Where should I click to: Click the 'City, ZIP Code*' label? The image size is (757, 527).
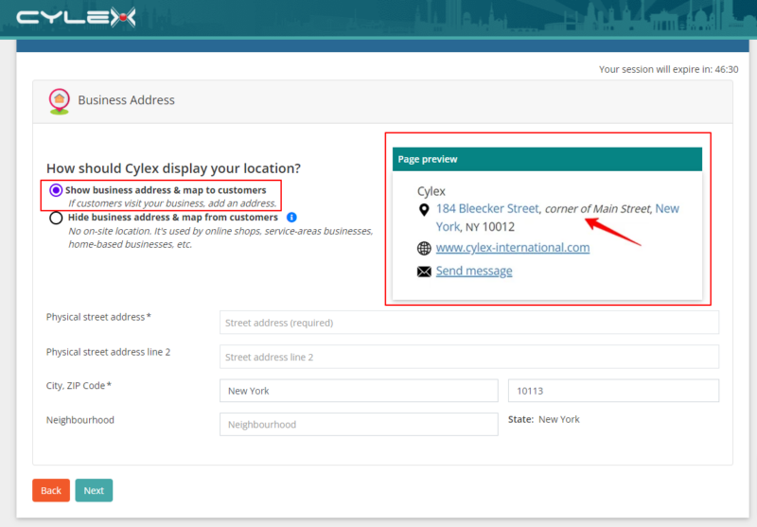pyautogui.click(x=79, y=386)
